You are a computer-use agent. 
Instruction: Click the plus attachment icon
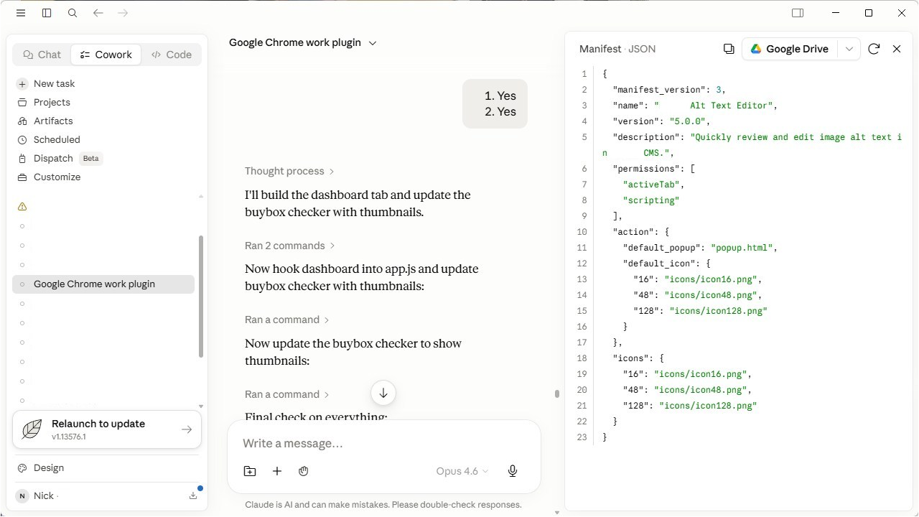[277, 471]
